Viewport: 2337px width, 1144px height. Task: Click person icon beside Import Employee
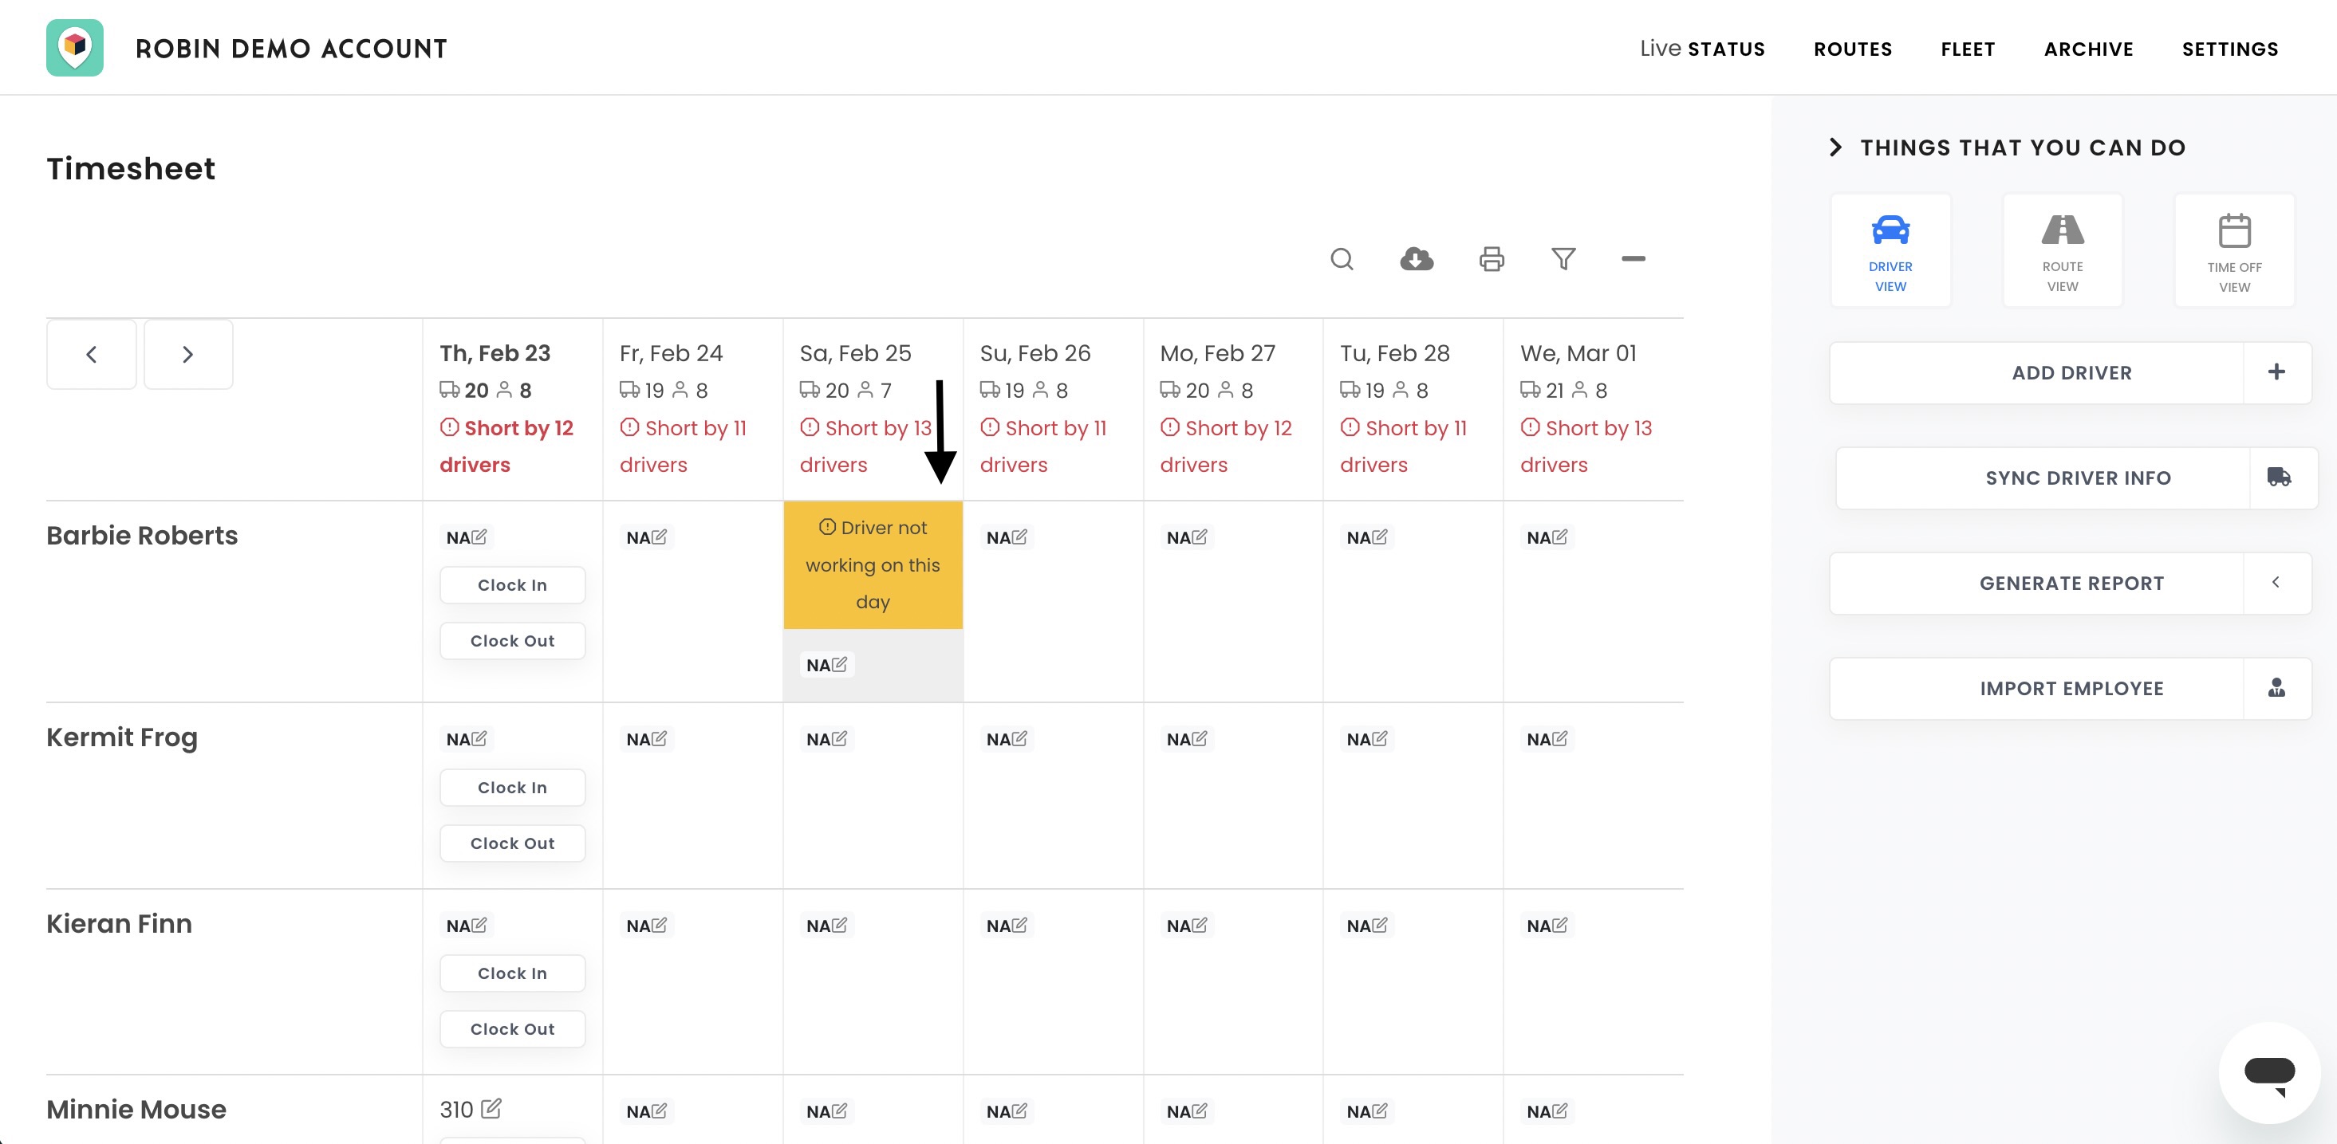pos(2276,688)
